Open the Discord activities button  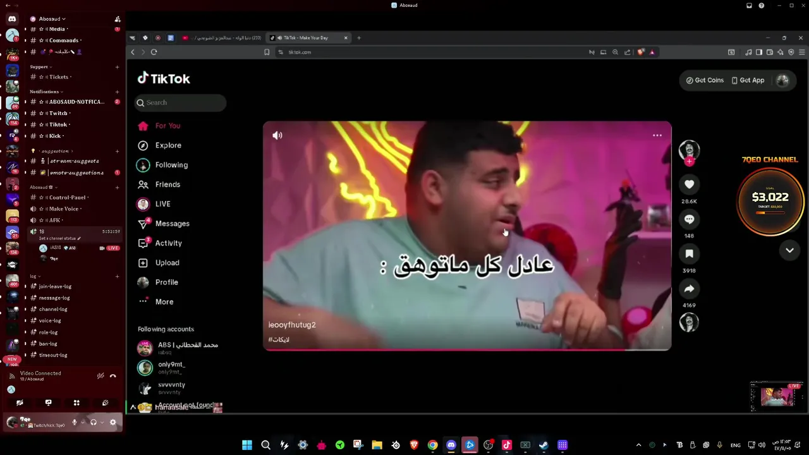76,403
